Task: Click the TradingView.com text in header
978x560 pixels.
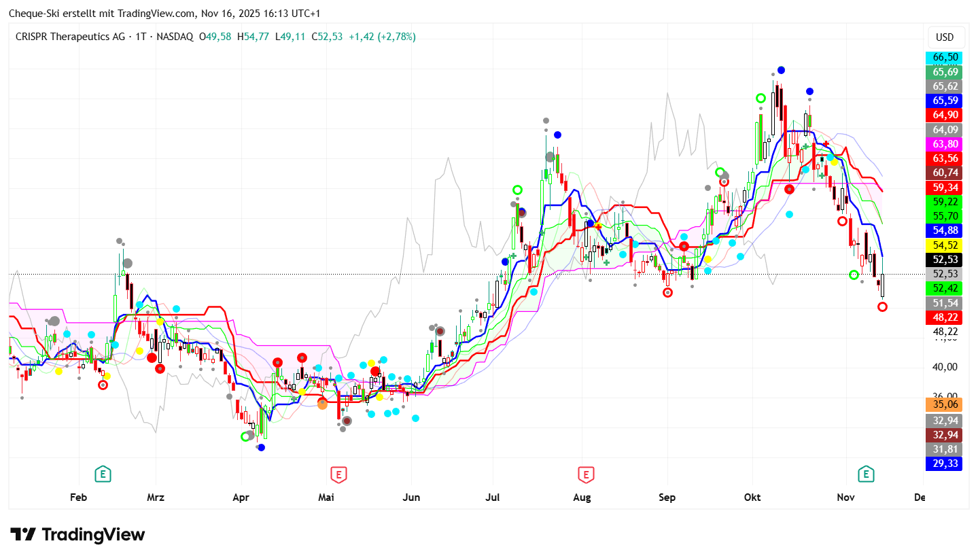Action: (x=147, y=14)
